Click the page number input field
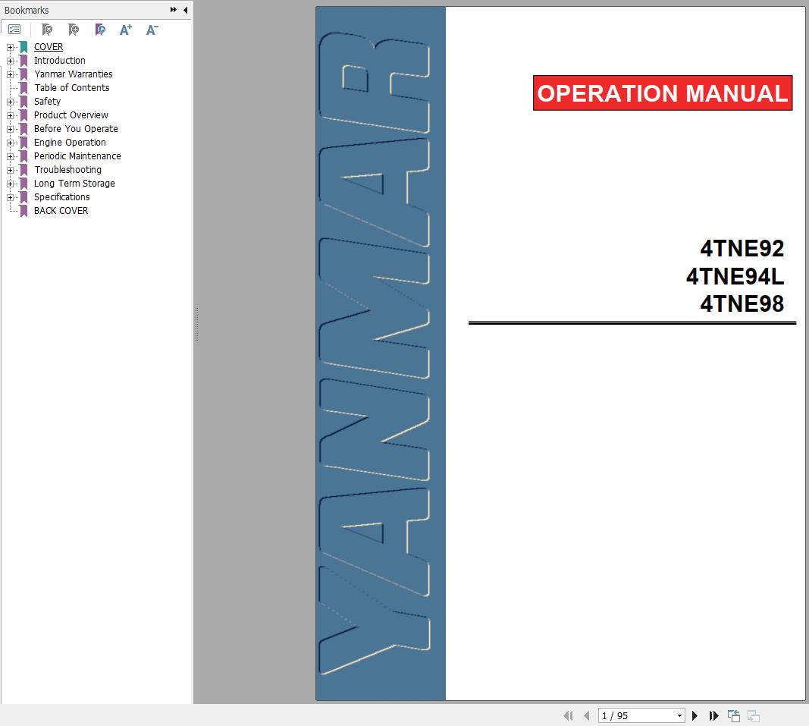The width and height of the screenshot is (809, 726). (x=637, y=715)
